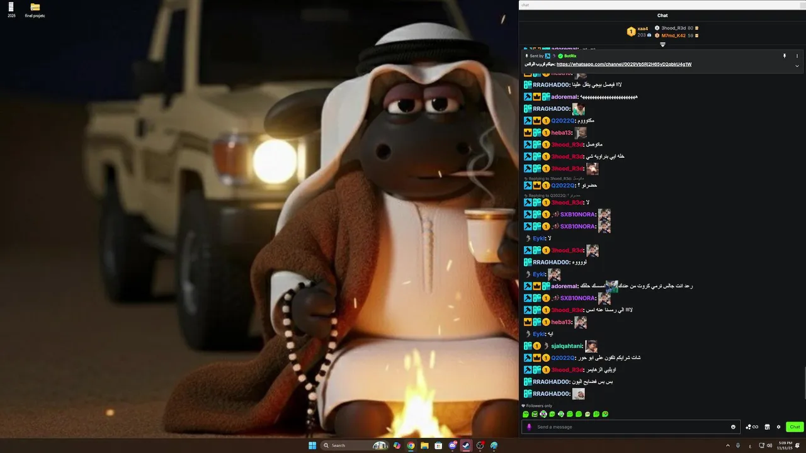The width and height of the screenshot is (806, 453).
Task: Click the taskbar Search box
Action: pos(355,445)
